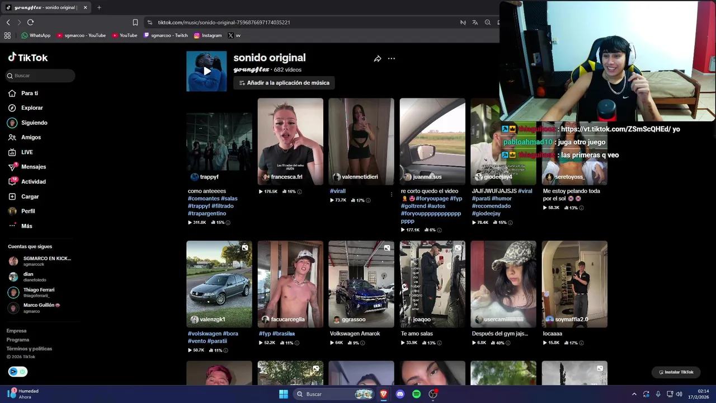Open the trappyf video thumbnail
This screenshot has height=403, width=716.
(219, 141)
